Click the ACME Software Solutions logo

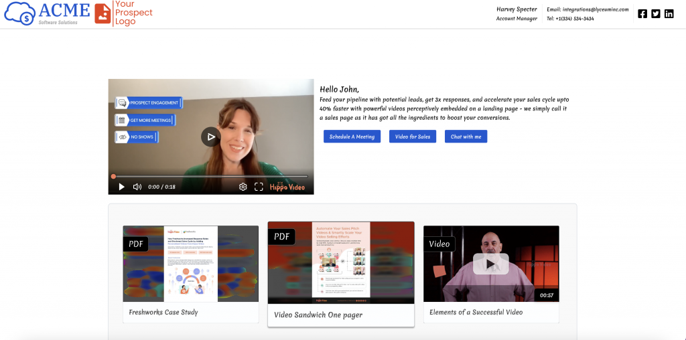pos(48,13)
